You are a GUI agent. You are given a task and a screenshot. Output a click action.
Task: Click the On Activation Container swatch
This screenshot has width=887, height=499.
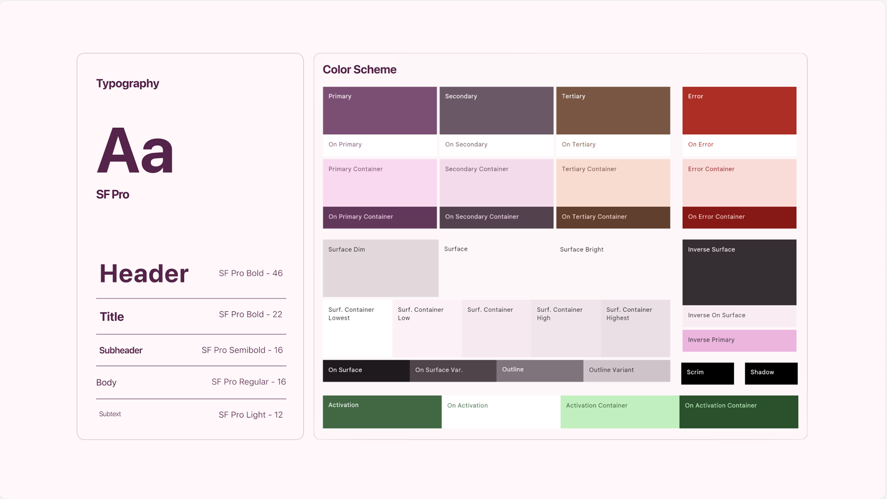(x=739, y=412)
